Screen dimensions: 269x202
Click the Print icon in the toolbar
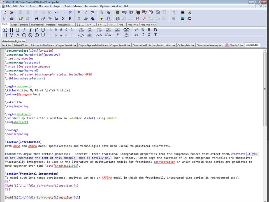tap(11, 19)
